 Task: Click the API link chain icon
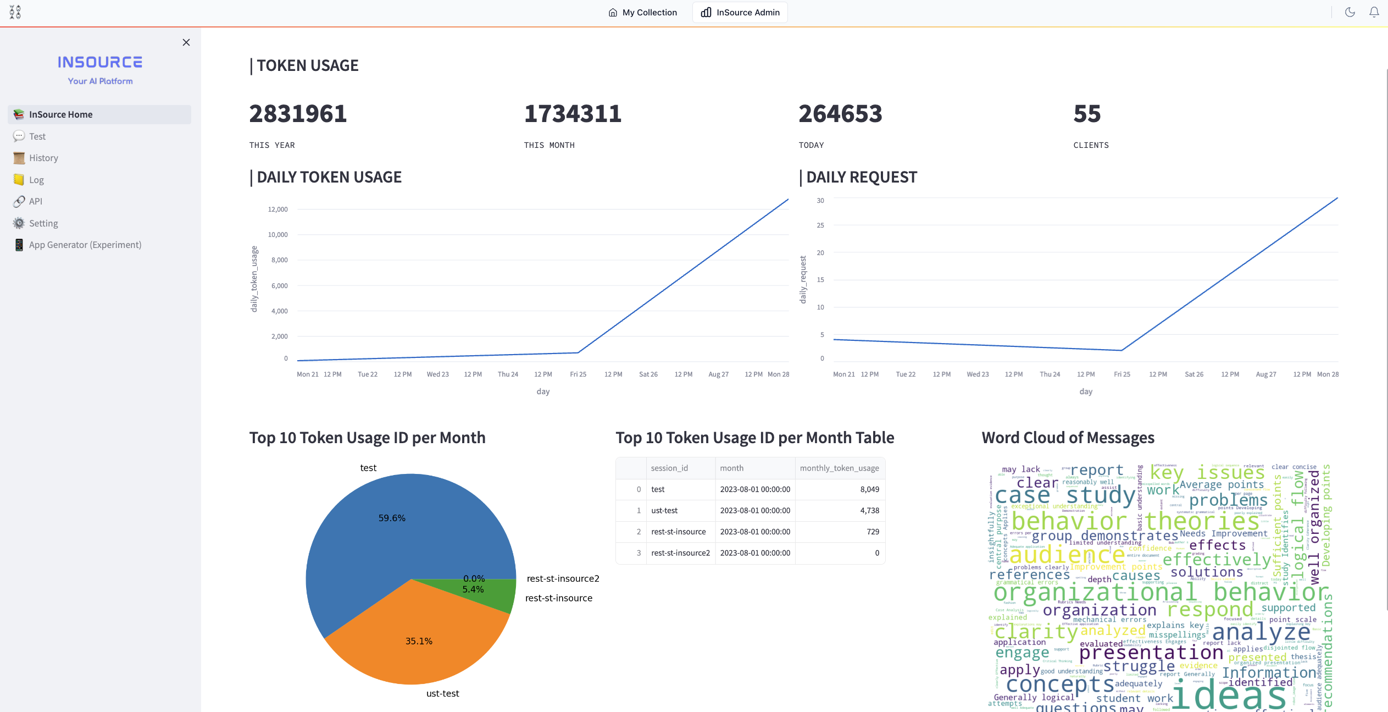pos(19,201)
